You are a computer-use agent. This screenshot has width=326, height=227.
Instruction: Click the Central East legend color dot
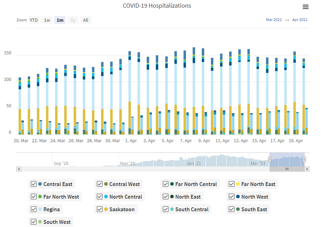point(40,184)
